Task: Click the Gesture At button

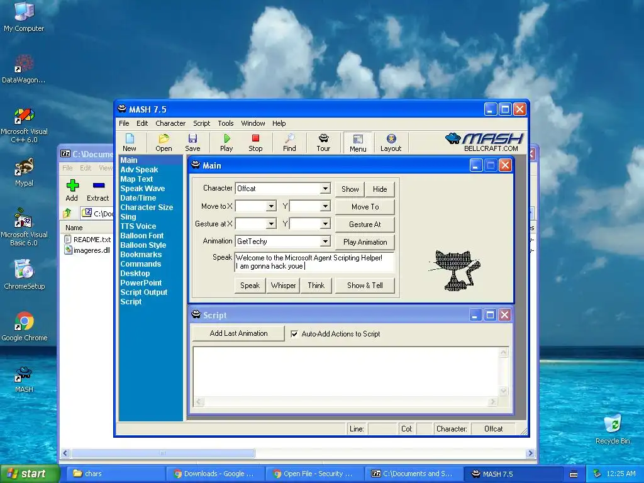Action: 365,225
